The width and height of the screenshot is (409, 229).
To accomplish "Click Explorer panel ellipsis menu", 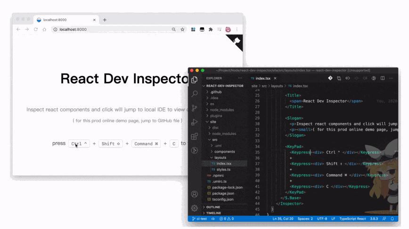I will point(240,78).
